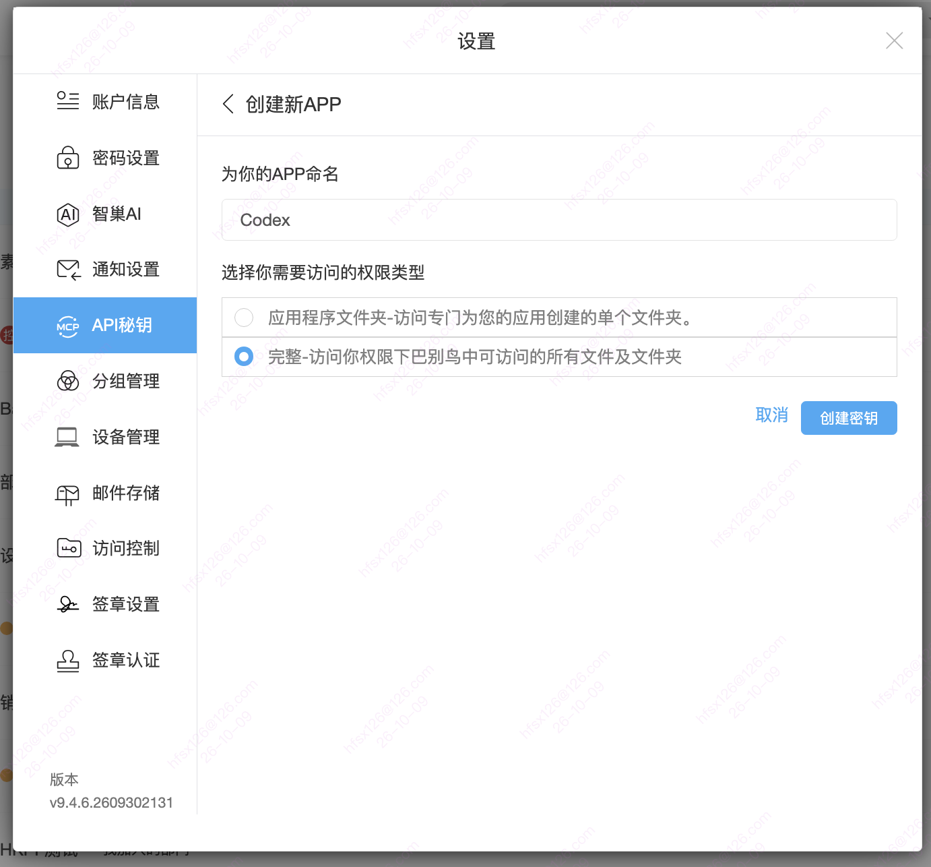Open 密码设置 settings section

pos(105,158)
